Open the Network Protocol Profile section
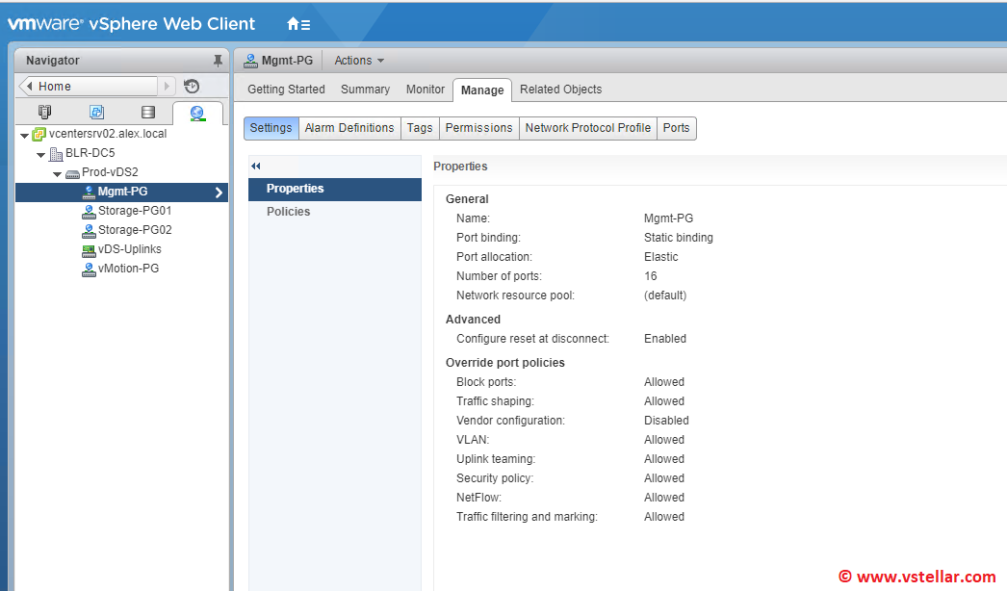The width and height of the screenshot is (1007, 591). [x=587, y=128]
